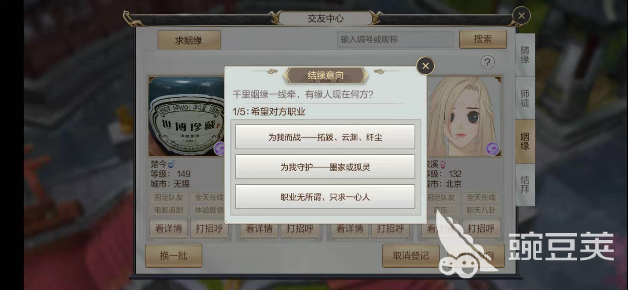The image size is (628, 290).
Task: Choose 职业无所谓，只求一心人 option
Action: coord(325,197)
